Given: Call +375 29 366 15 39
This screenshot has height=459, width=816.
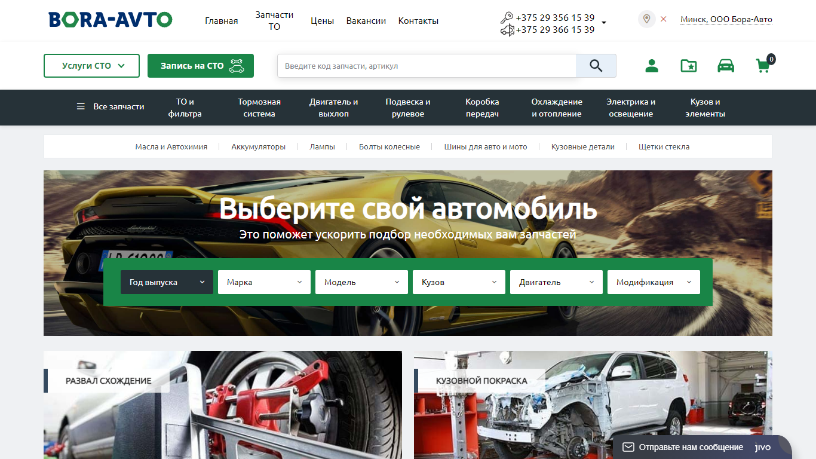Looking at the screenshot, I should 555,30.
